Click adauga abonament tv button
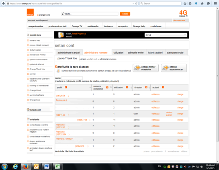 coord(174,68)
